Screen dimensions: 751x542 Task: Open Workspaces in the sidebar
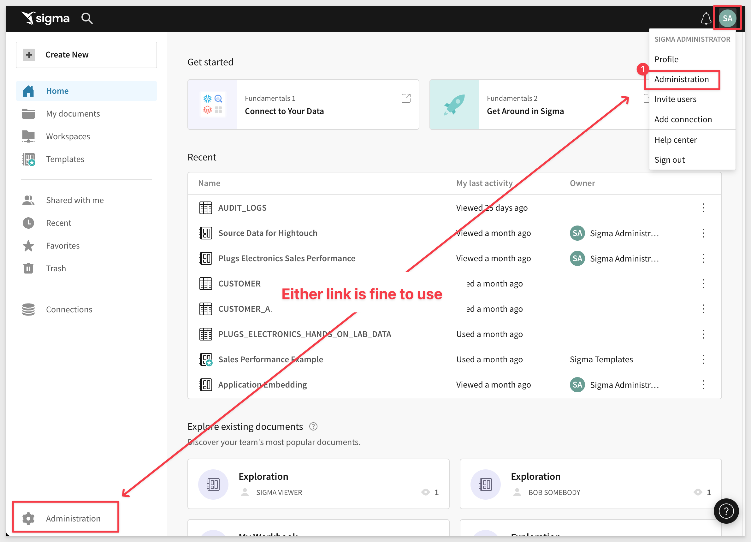click(x=86, y=136)
